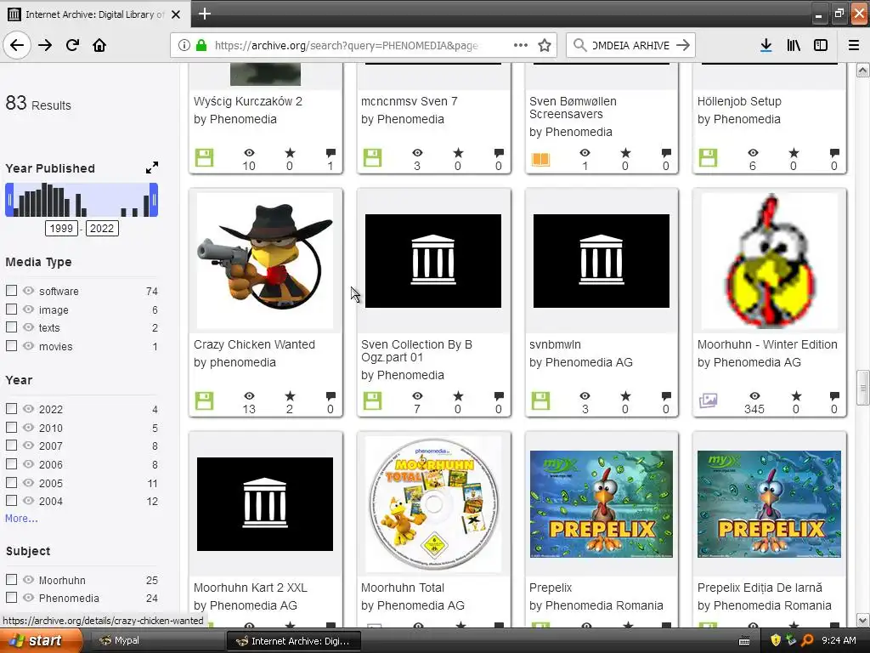Open the Moorhuhn - Winter Edition title link
This screenshot has width=870, height=653.
coord(767,344)
